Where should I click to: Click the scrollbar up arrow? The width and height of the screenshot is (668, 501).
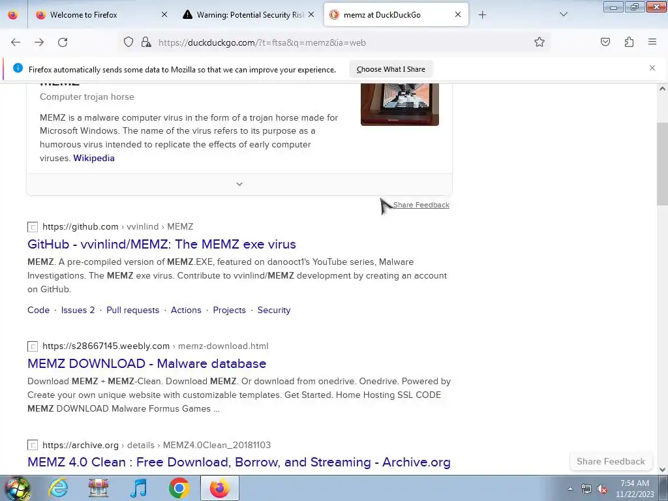(662, 89)
